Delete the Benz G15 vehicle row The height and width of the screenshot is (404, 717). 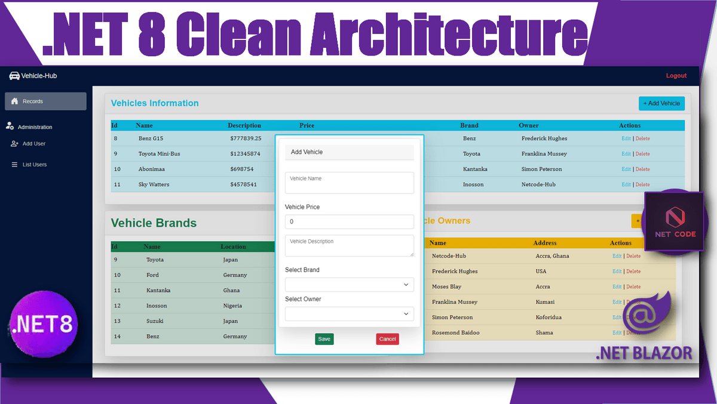pos(642,138)
